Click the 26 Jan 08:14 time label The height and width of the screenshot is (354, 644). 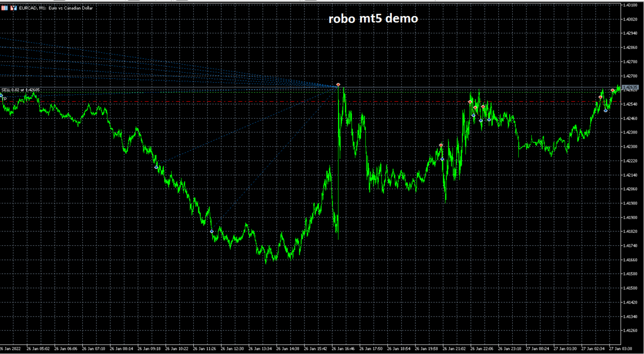pos(121,349)
